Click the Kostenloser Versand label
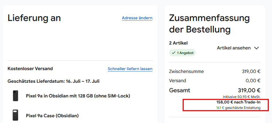This screenshot has height=123, width=272. (30, 69)
